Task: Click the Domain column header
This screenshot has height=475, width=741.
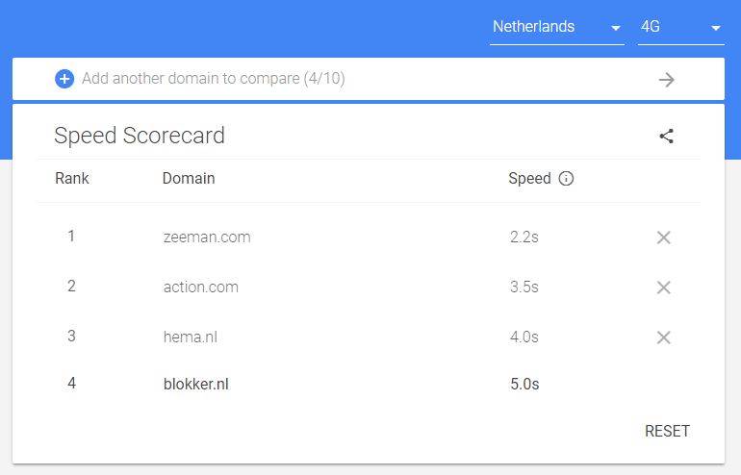Action: 189,178
